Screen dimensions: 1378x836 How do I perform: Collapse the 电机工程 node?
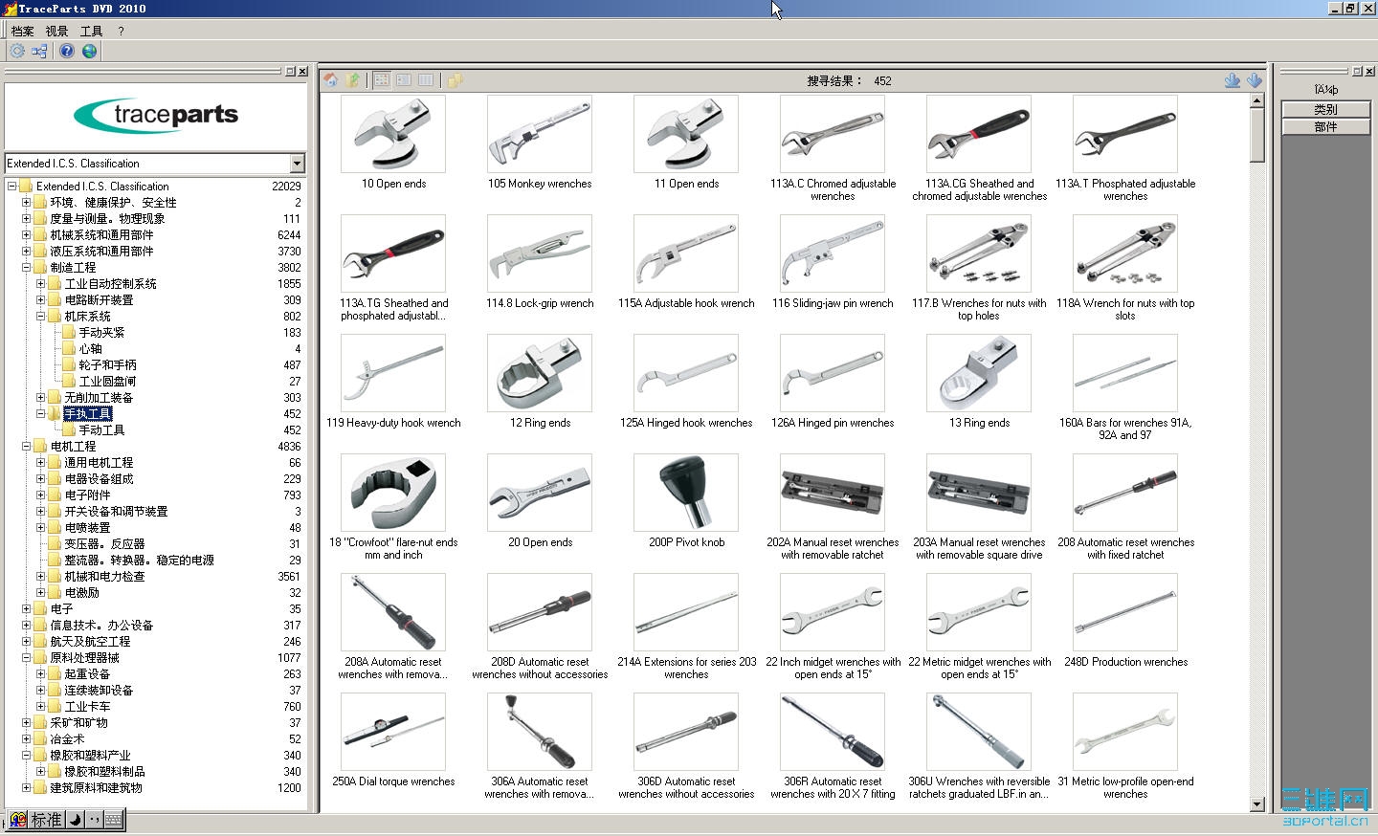[27, 447]
